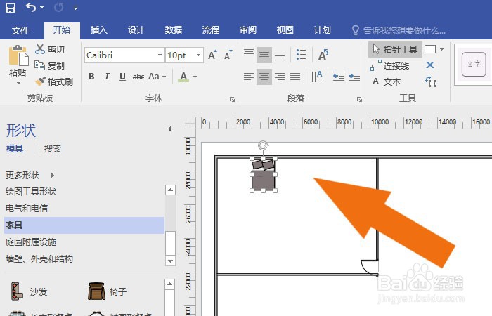Image resolution: width=492 pixels, height=316 pixels.
Task: Switch to the 搜索 tab in shapes
Action: click(x=53, y=149)
